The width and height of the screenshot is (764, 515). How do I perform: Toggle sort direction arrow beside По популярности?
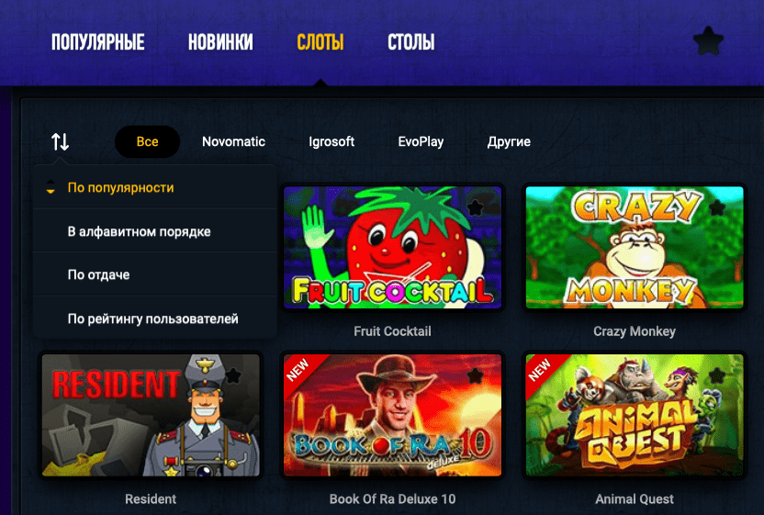(51, 187)
